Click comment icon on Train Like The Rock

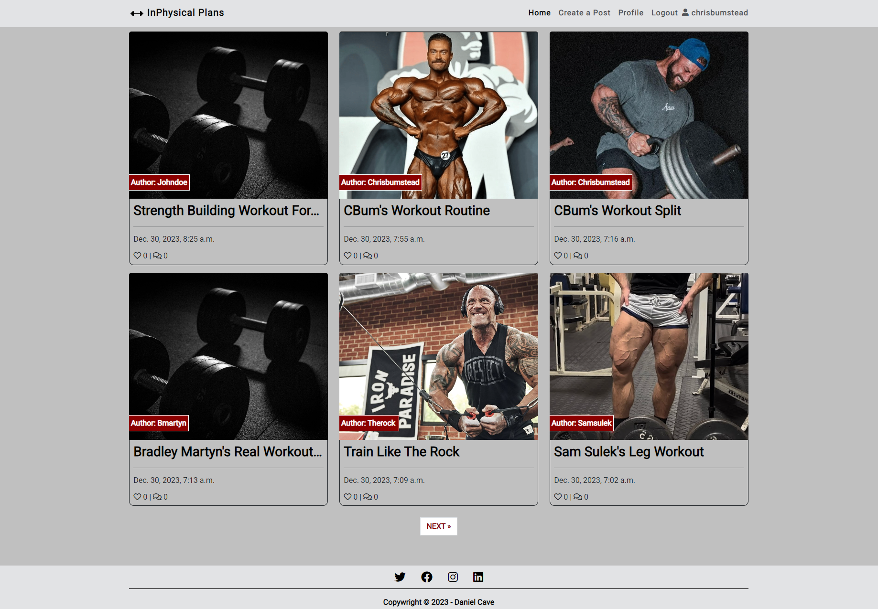point(368,497)
